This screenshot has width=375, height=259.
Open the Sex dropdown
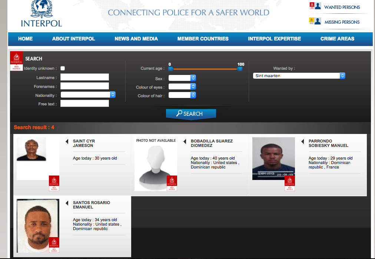tap(182, 78)
